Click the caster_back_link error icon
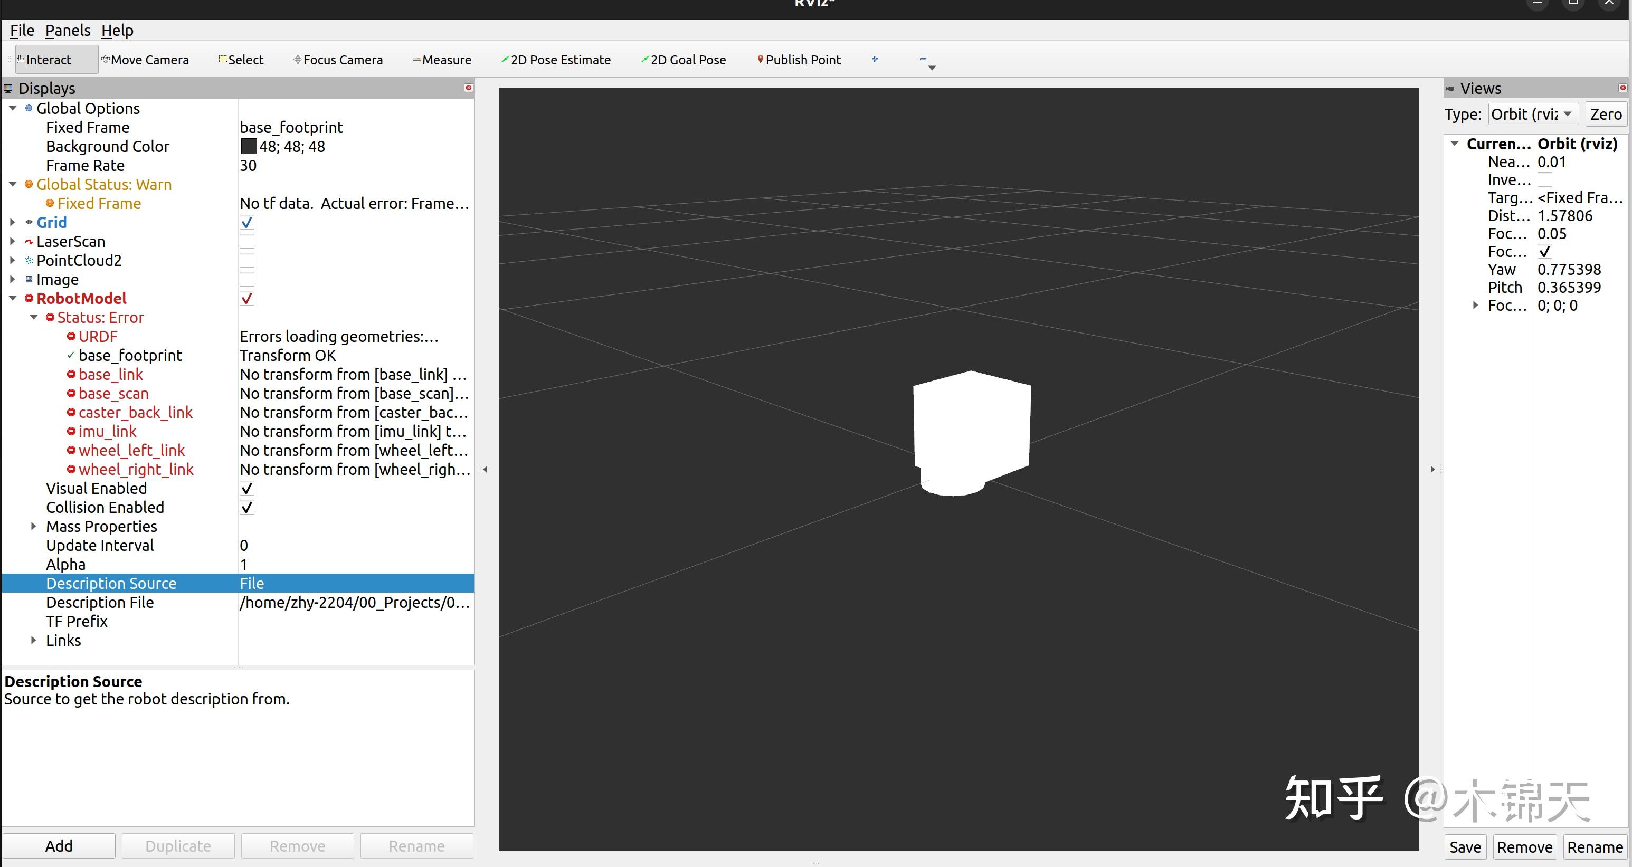 pyautogui.click(x=71, y=412)
